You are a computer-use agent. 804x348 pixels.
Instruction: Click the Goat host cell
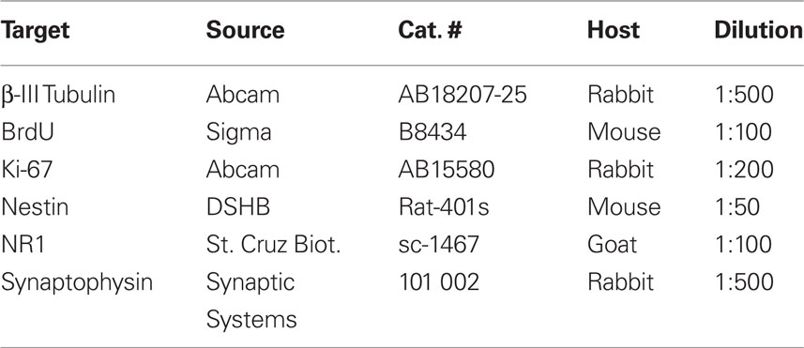pyautogui.click(x=613, y=245)
